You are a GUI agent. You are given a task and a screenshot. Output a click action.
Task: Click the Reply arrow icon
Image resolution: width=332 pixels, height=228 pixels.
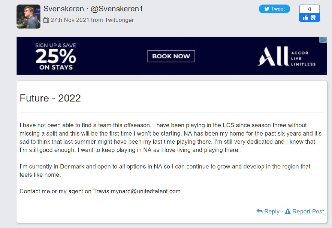[259, 211]
